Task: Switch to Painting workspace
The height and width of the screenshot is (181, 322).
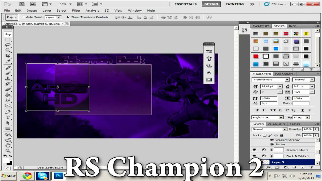Action: point(234,4)
